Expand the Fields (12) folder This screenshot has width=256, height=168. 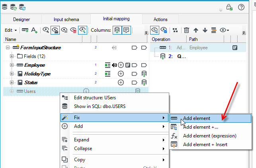pos(12,56)
